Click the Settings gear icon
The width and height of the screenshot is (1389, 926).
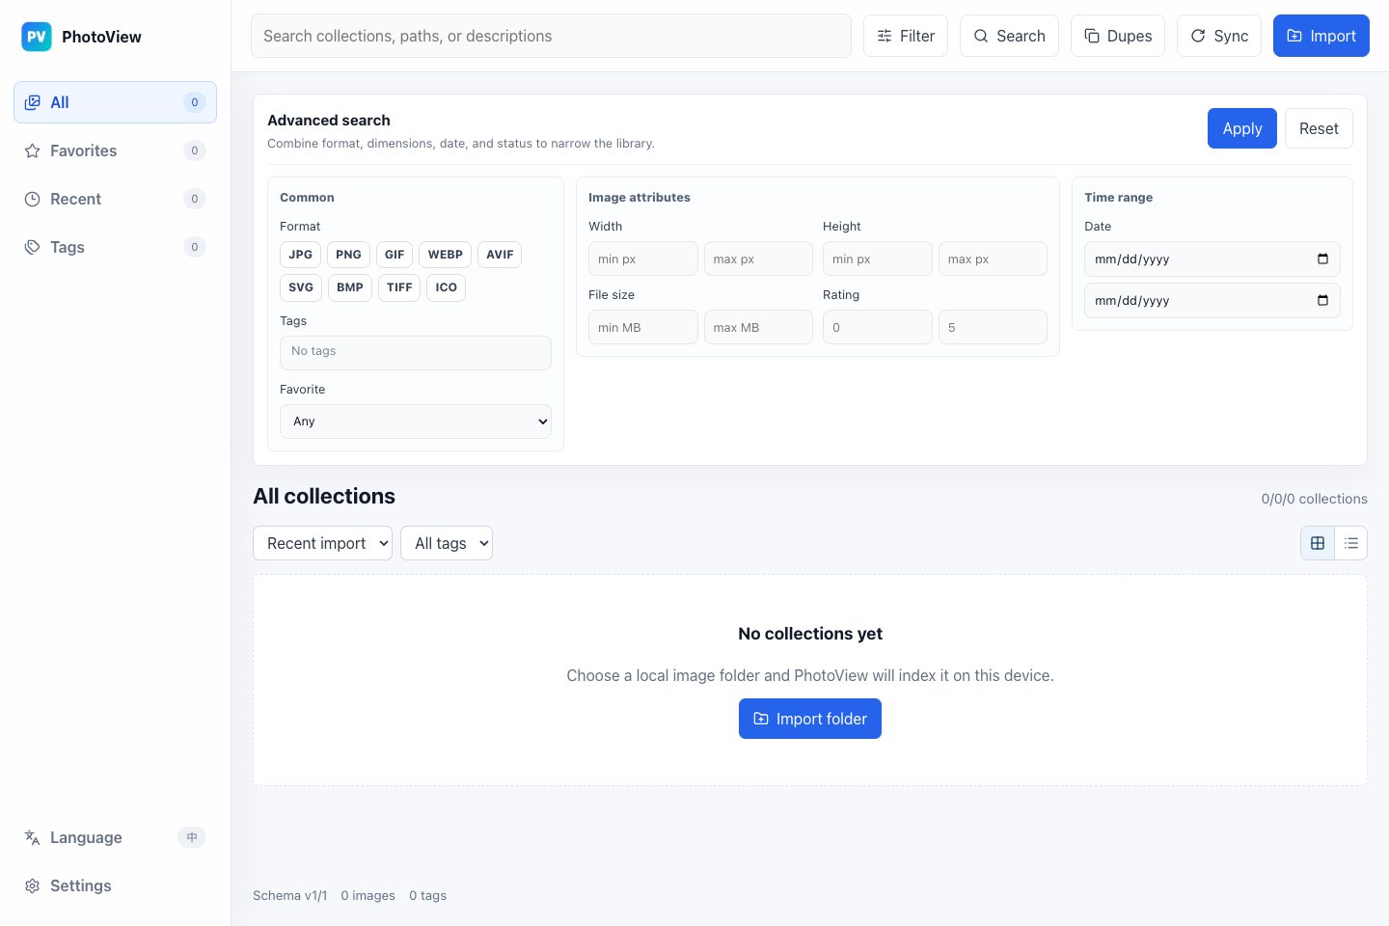pos(33,885)
